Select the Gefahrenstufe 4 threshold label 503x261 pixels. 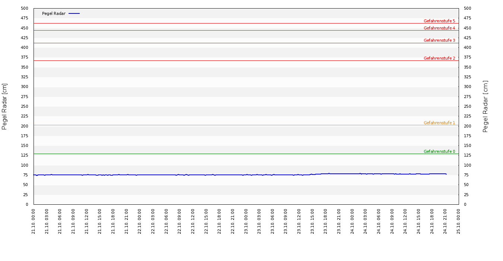point(439,28)
